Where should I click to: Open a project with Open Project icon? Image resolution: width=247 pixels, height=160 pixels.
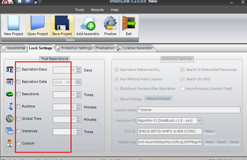coord(37,23)
